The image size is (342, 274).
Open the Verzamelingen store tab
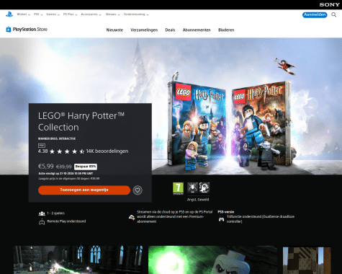click(x=144, y=30)
